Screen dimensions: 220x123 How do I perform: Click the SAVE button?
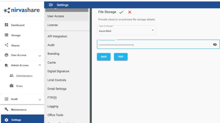click(104, 57)
